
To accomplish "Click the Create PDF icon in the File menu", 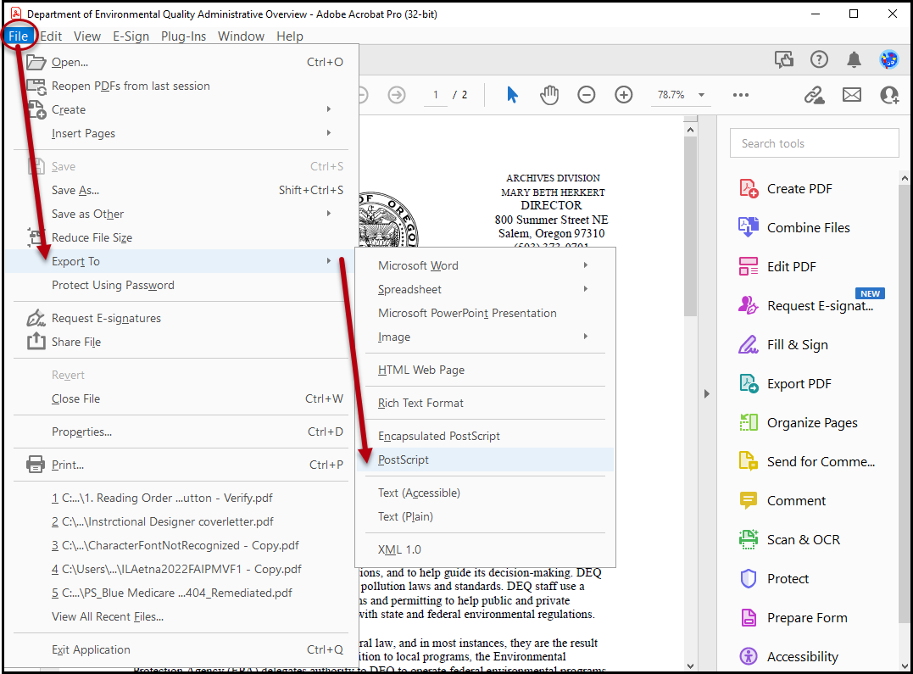I will coord(36,109).
